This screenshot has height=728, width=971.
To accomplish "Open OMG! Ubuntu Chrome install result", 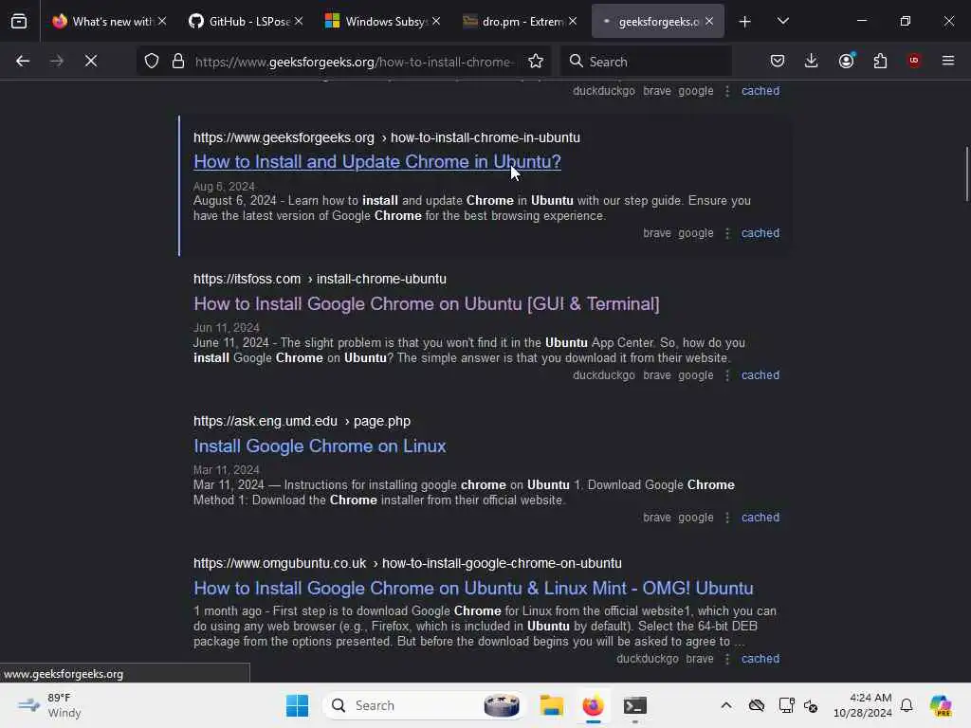I will click(473, 588).
